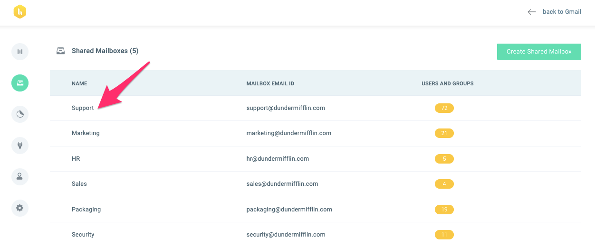Click the Shared Mailboxes (5) heading
Viewport: 595px width, 247px height.
(105, 51)
